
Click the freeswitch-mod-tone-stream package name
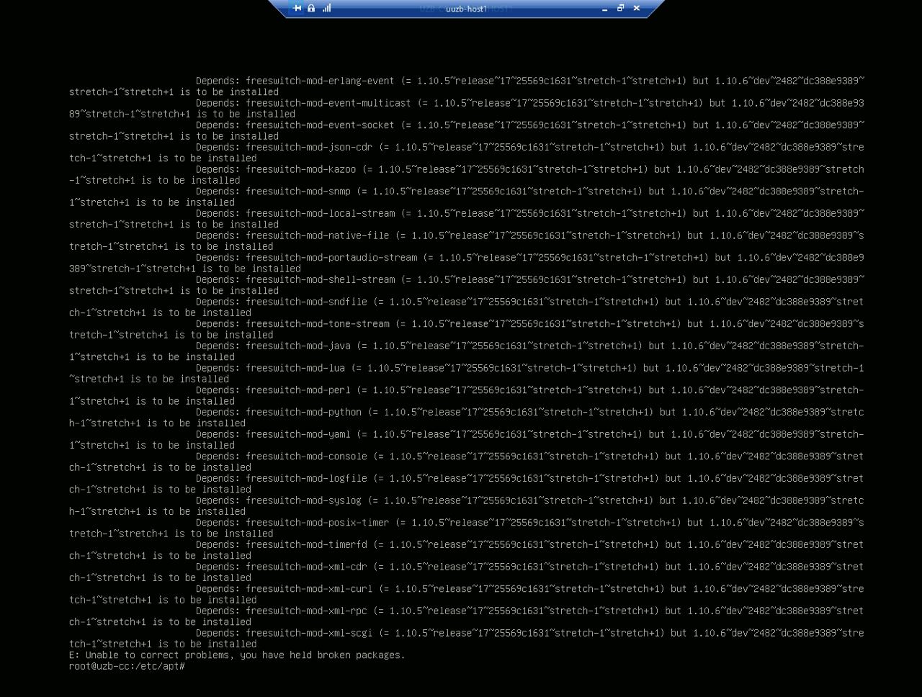click(x=317, y=324)
